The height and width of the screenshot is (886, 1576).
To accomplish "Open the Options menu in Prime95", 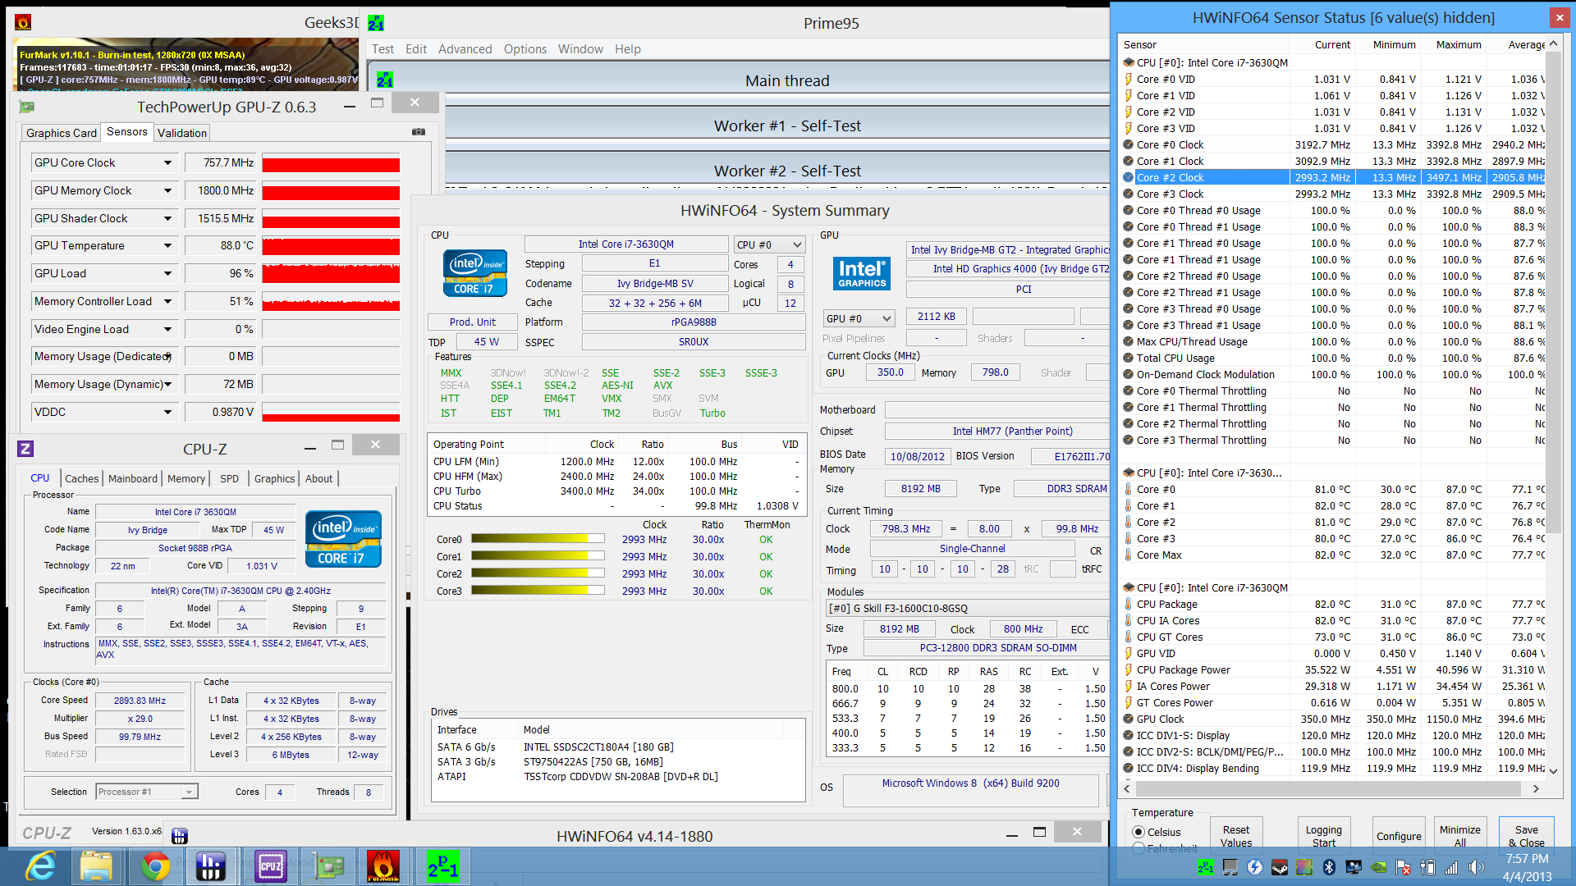I will point(525,49).
